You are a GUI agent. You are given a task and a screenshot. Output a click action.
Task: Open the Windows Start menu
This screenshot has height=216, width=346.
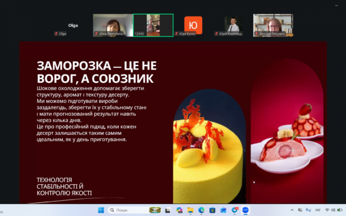[101, 210]
